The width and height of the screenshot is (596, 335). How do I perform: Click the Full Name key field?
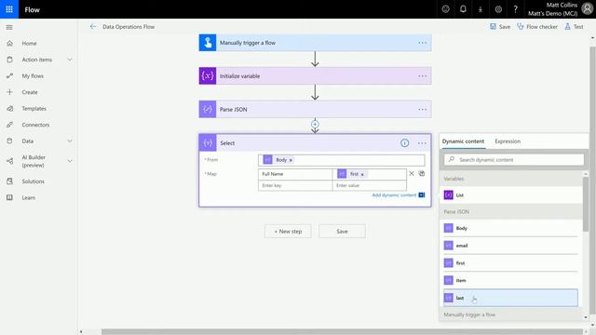tap(295, 174)
